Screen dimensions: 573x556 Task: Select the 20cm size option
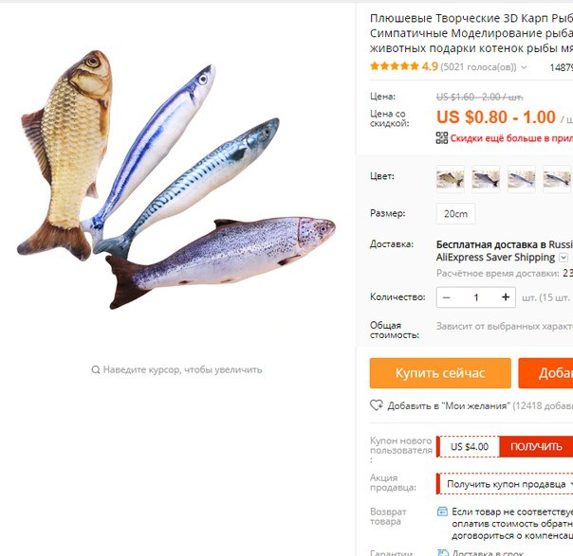point(455,213)
